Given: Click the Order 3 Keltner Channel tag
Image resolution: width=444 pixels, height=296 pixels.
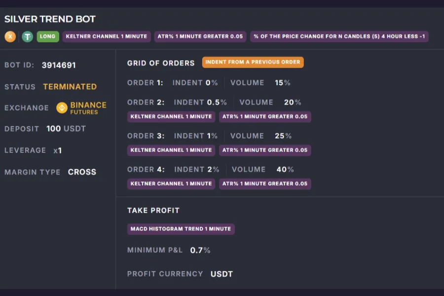Looking at the screenshot, I should click(171, 150).
